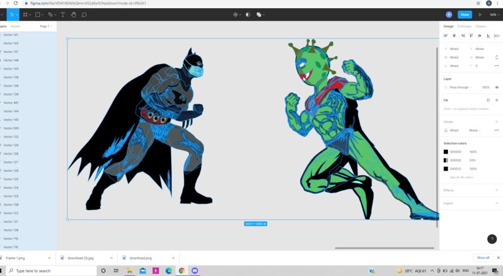Click Windows search box
Image resolution: width=503 pixels, height=276 pixels.
(52, 271)
